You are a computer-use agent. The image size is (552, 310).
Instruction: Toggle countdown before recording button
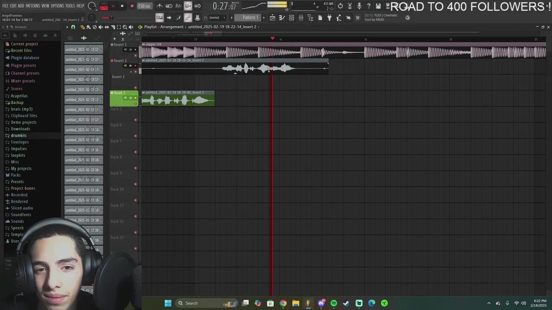[x=178, y=6]
